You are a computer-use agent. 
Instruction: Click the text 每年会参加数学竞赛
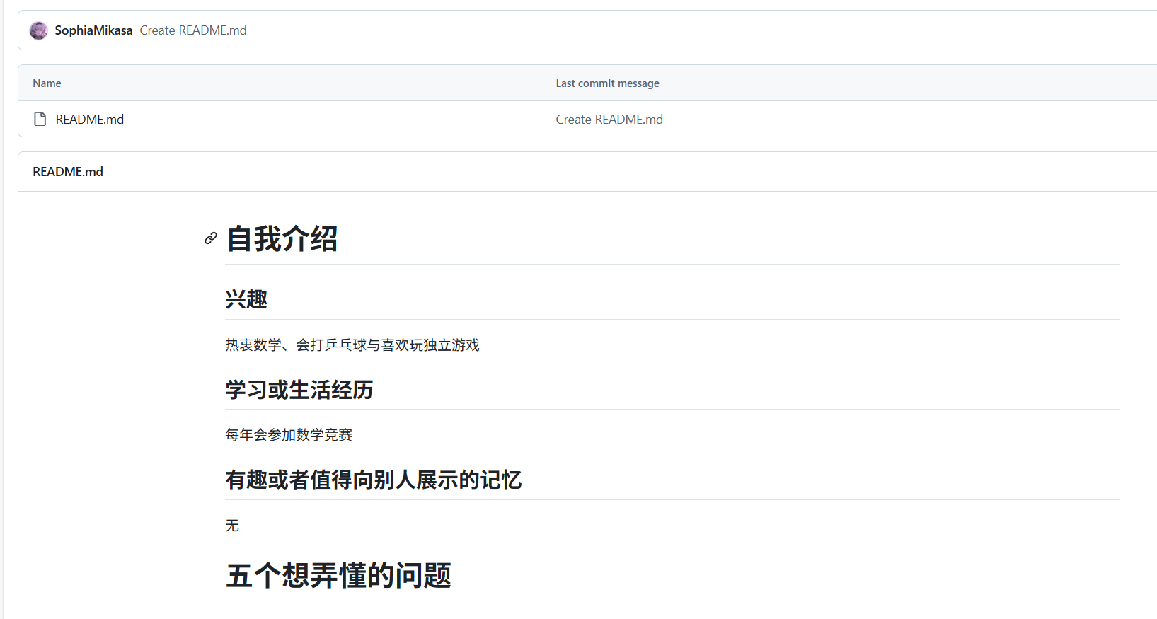289,435
